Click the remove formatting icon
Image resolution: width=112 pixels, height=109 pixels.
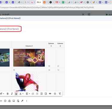tap(60, 94)
